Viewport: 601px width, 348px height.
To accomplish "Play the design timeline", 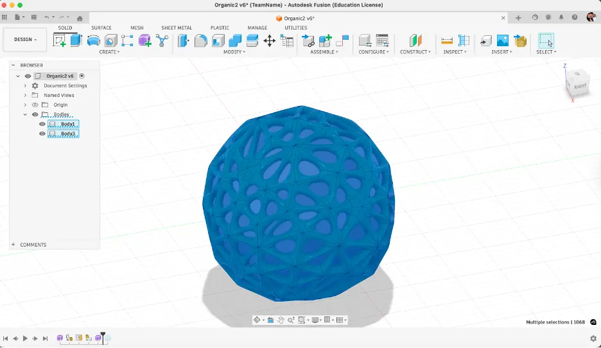I will (25, 338).
